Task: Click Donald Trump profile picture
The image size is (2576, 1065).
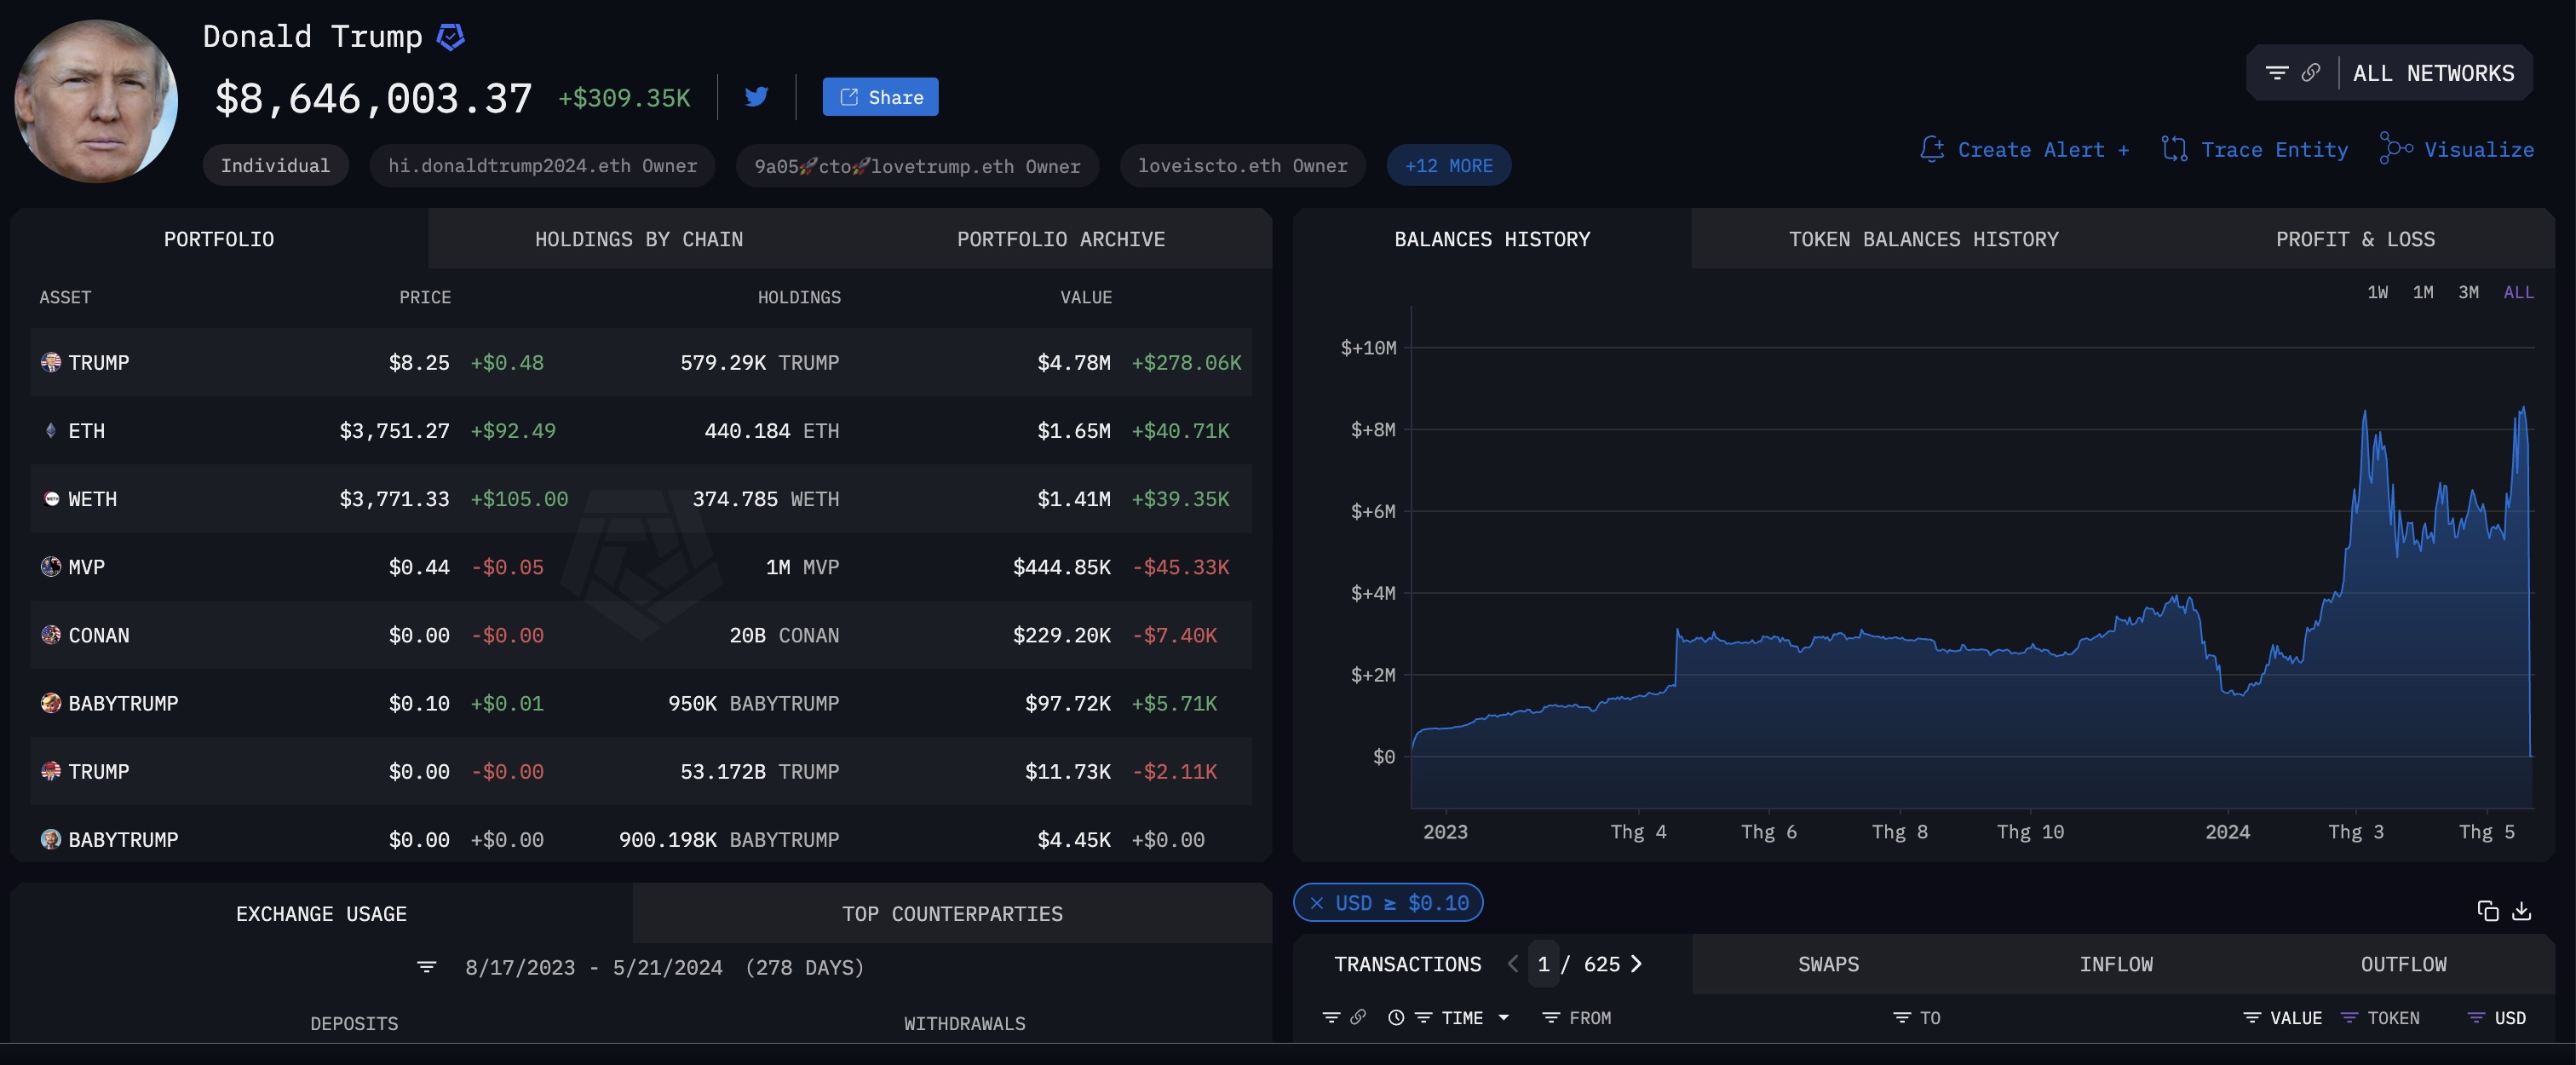Action: (96, 100)
